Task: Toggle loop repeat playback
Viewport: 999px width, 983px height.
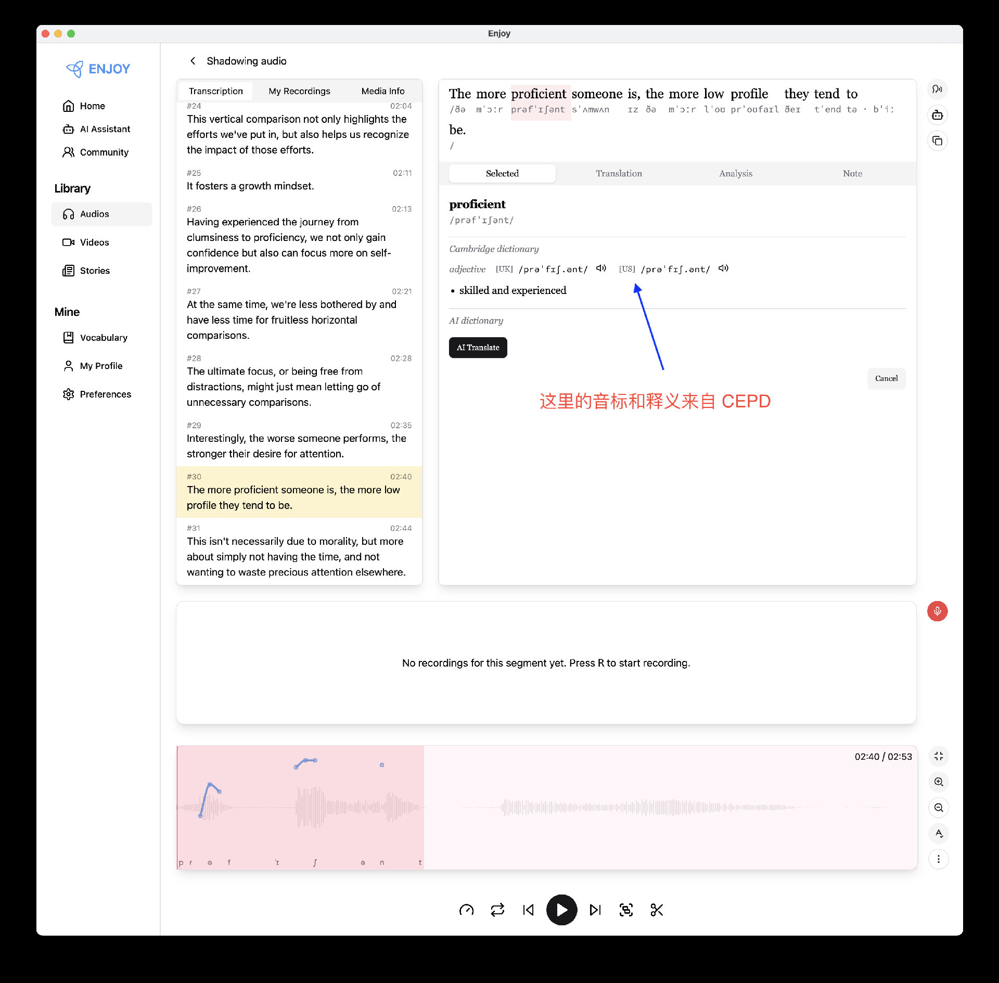Action: click(x=497, y=910)
